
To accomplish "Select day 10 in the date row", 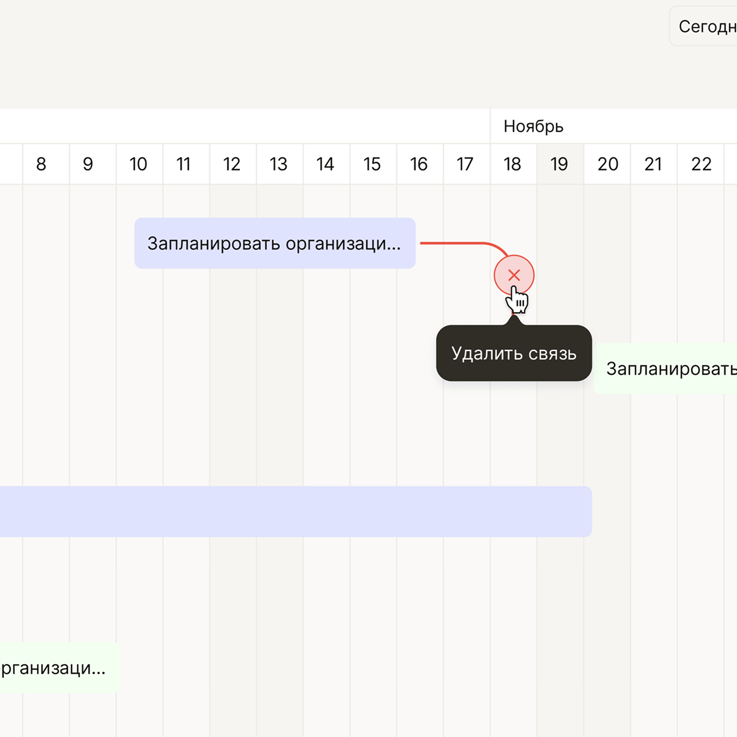I will coord(138,164).
